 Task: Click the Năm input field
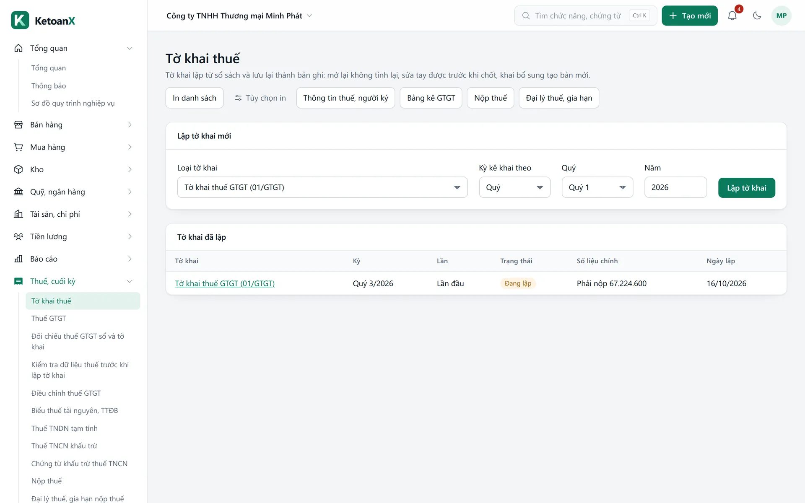pos(675,187)
